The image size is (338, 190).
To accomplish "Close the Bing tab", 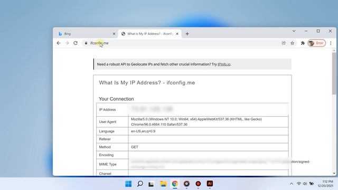I will tap(114, 34).
